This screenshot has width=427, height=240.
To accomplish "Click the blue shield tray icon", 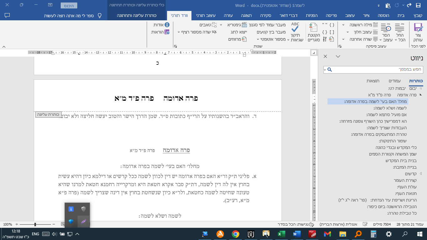I will 71,221.
